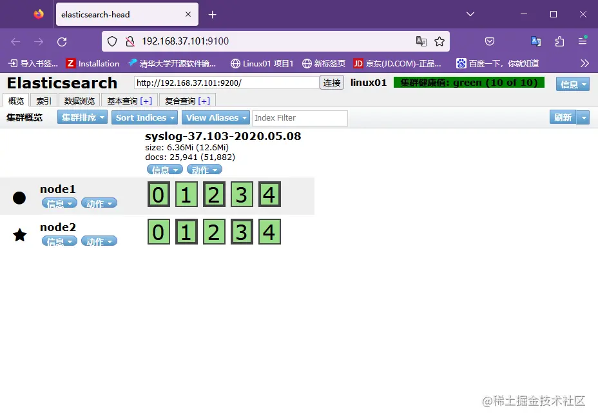Select shard 0 on node1

click(x=159, y=194)
